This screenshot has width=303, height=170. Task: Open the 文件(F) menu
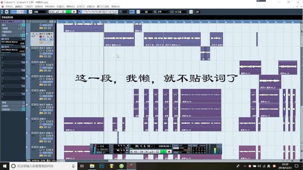(x=9, y=7)
